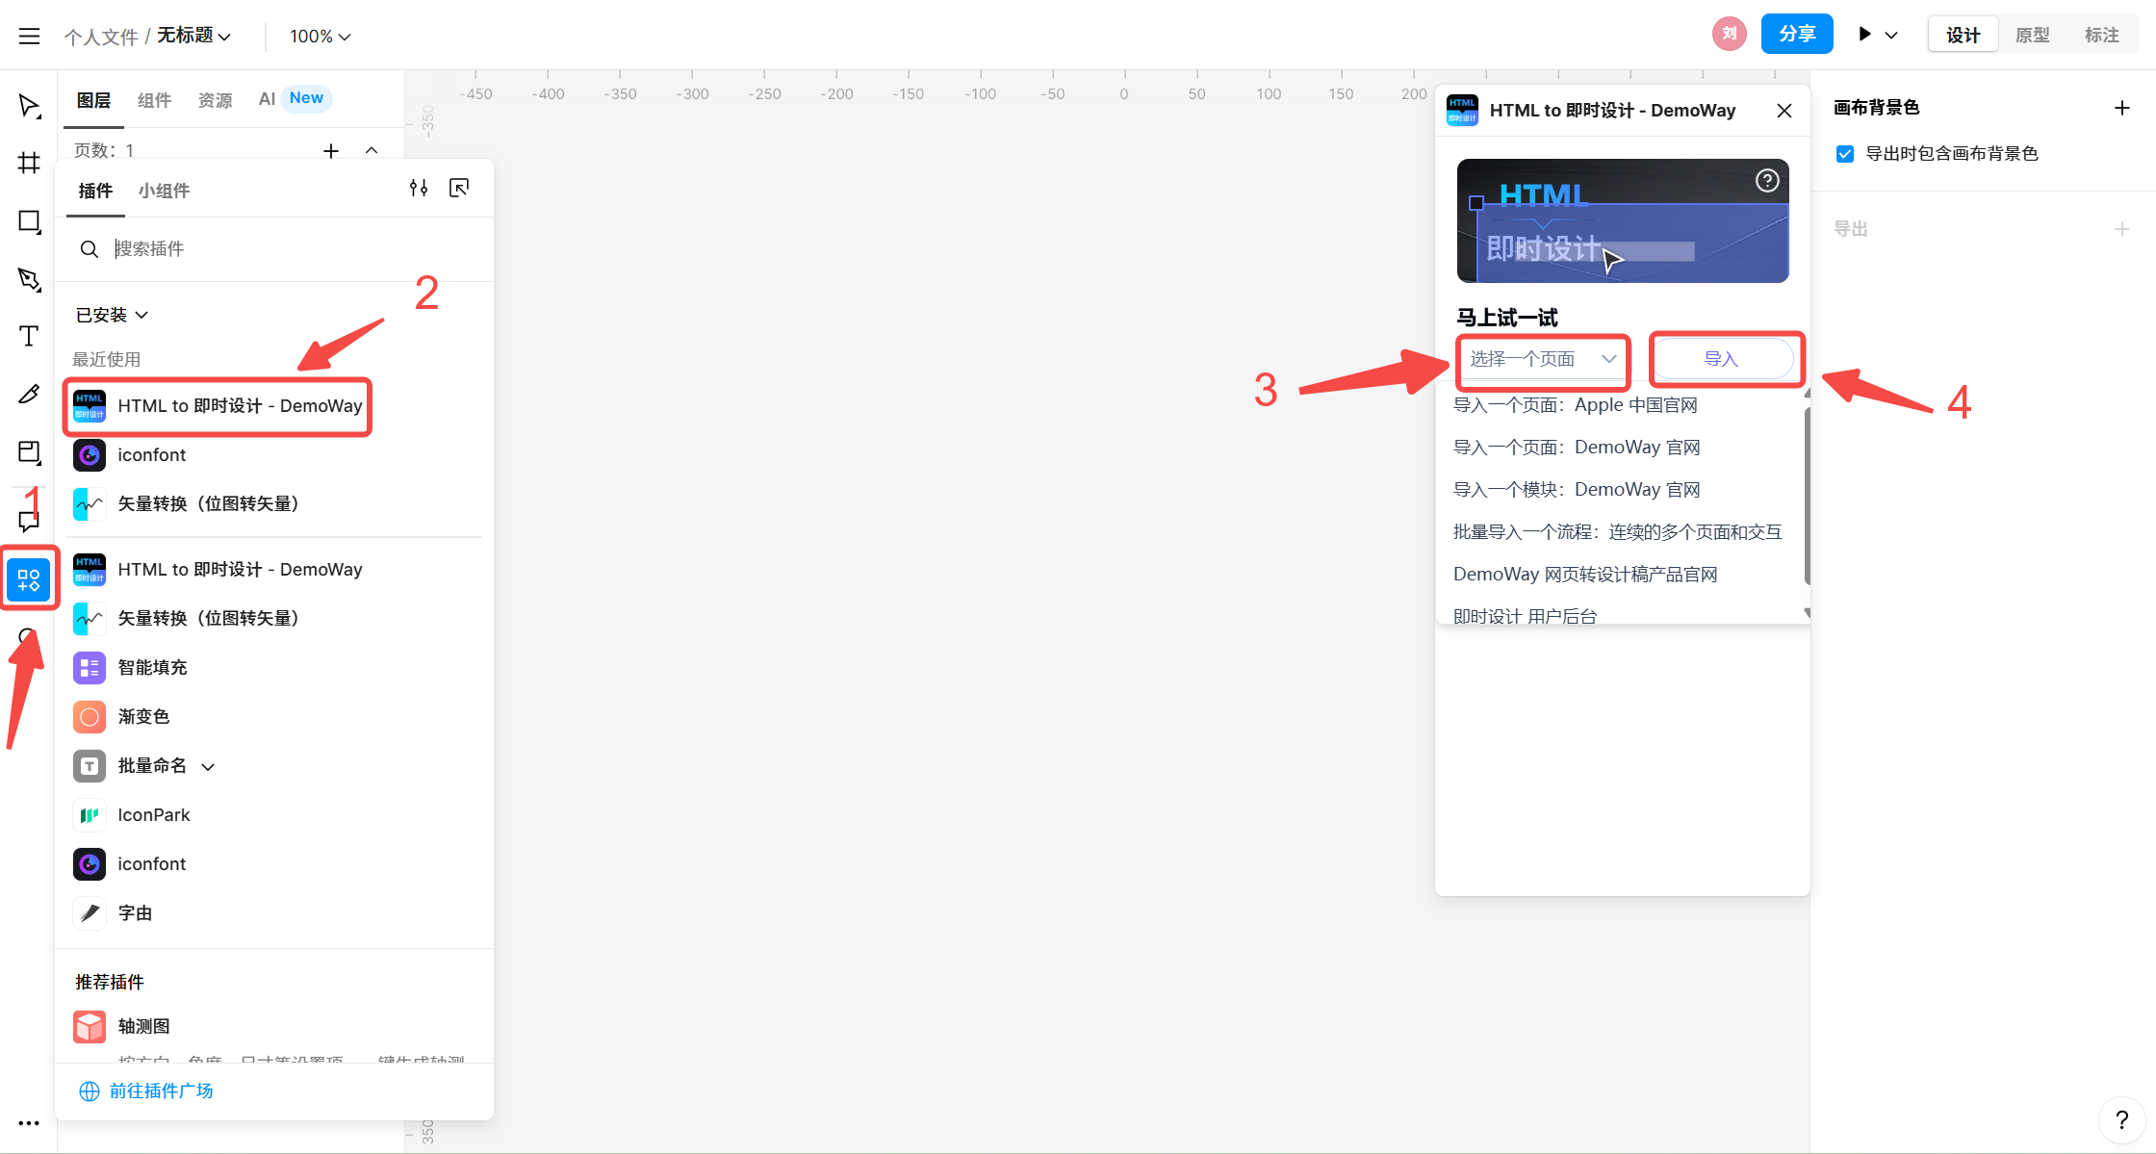2156x1154 pixels.
Task: Click the plugin window scrollbar
Action: [1807, 496]
